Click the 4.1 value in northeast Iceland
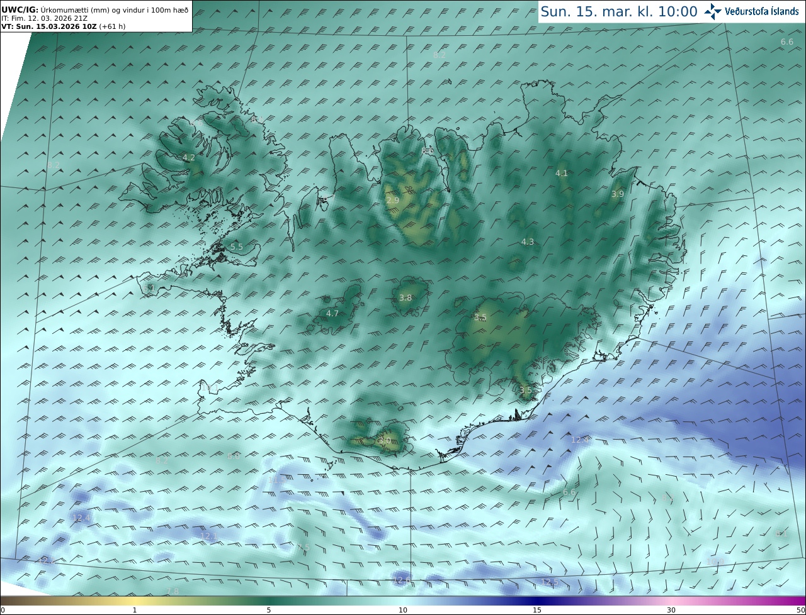 pyautogui.click(x=561, y=173)
